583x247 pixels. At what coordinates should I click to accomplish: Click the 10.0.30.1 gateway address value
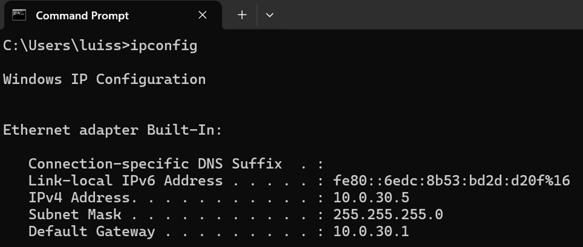click(371, 232)
